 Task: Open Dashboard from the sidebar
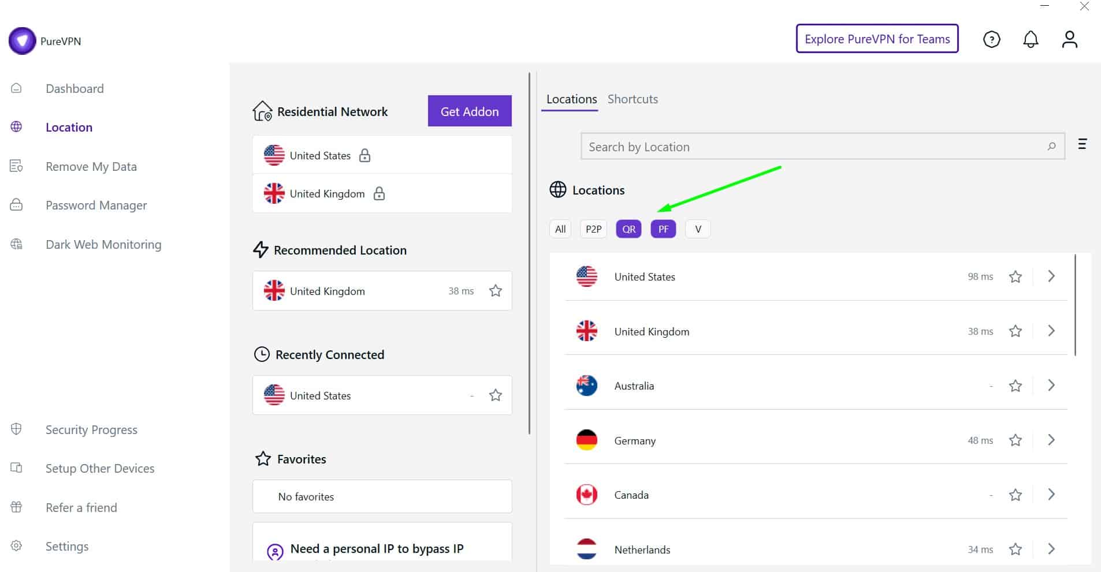(75, 88)
